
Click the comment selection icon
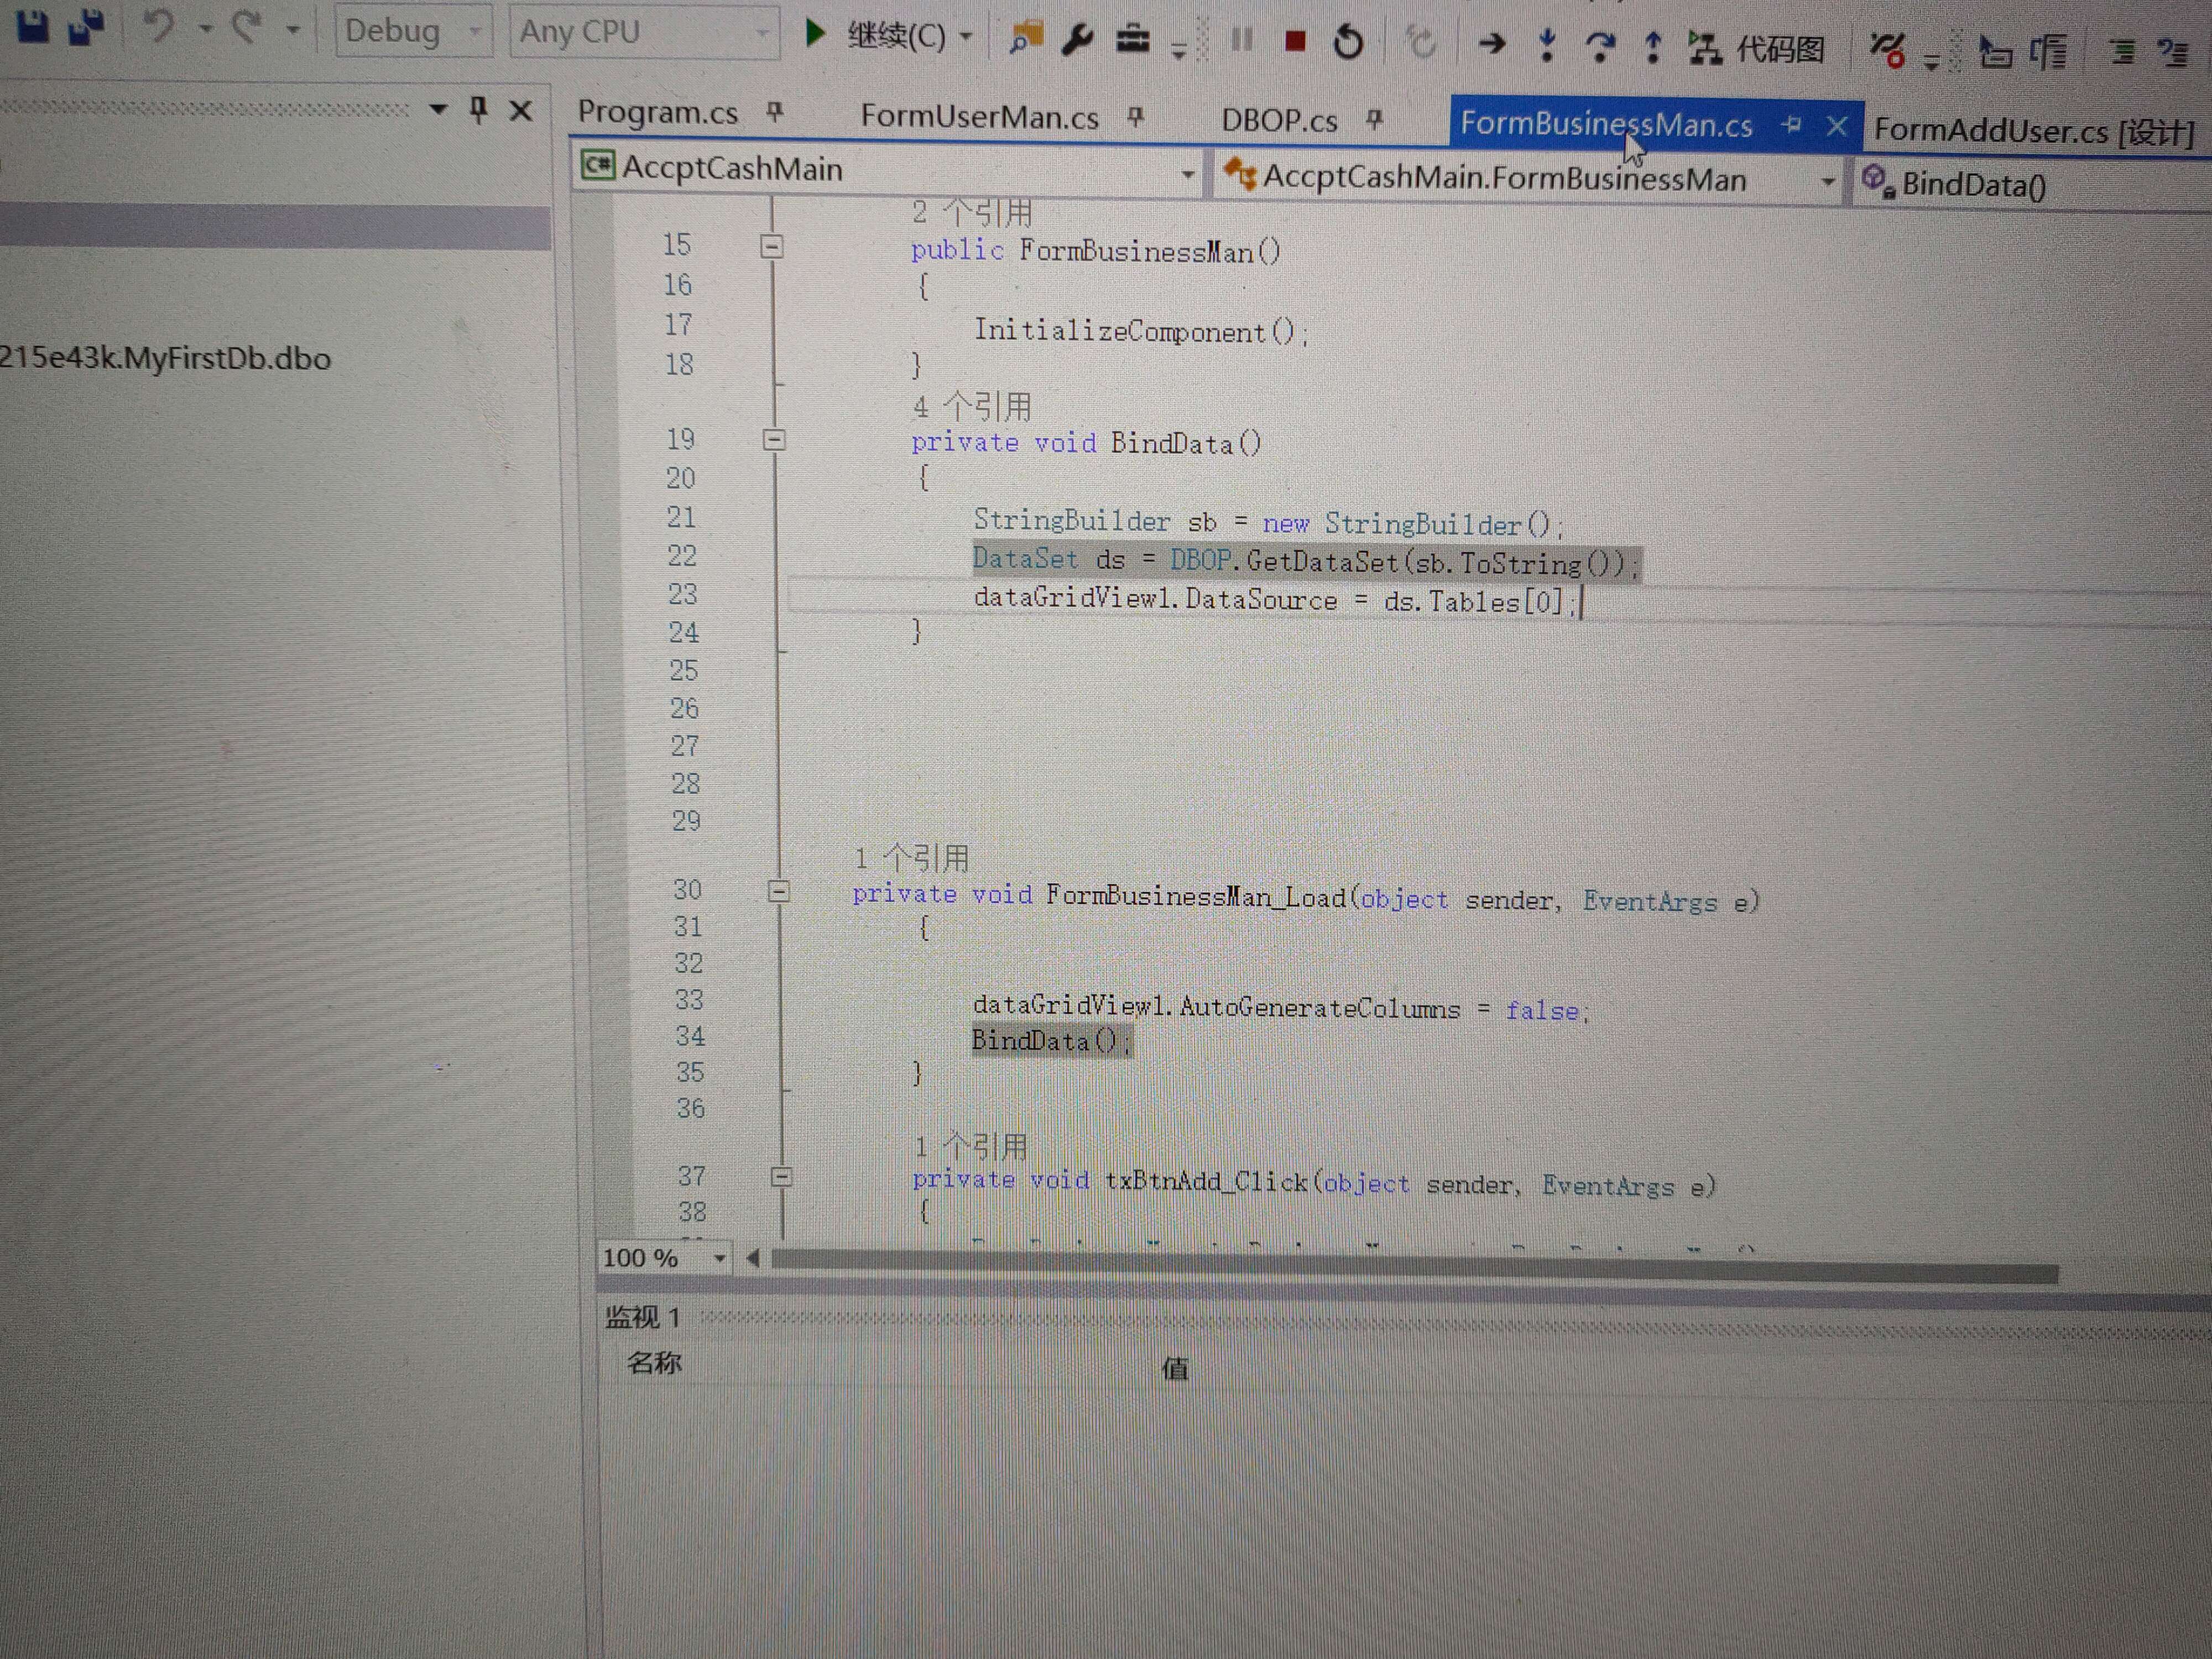tap(2122, 52)
